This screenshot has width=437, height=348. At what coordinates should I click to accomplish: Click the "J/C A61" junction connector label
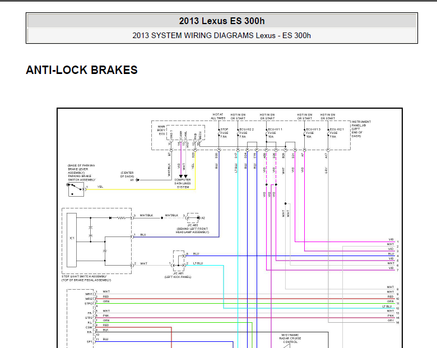point(178,273)
